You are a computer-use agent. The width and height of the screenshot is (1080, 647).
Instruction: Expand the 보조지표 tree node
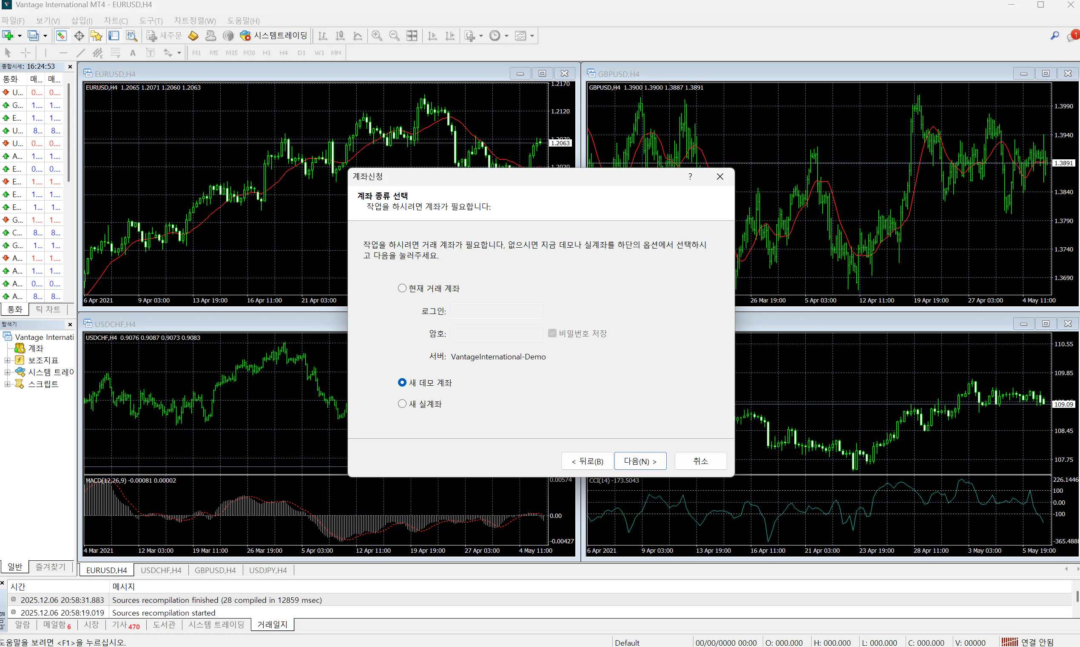pyautogui.click(x=7, y=360)
